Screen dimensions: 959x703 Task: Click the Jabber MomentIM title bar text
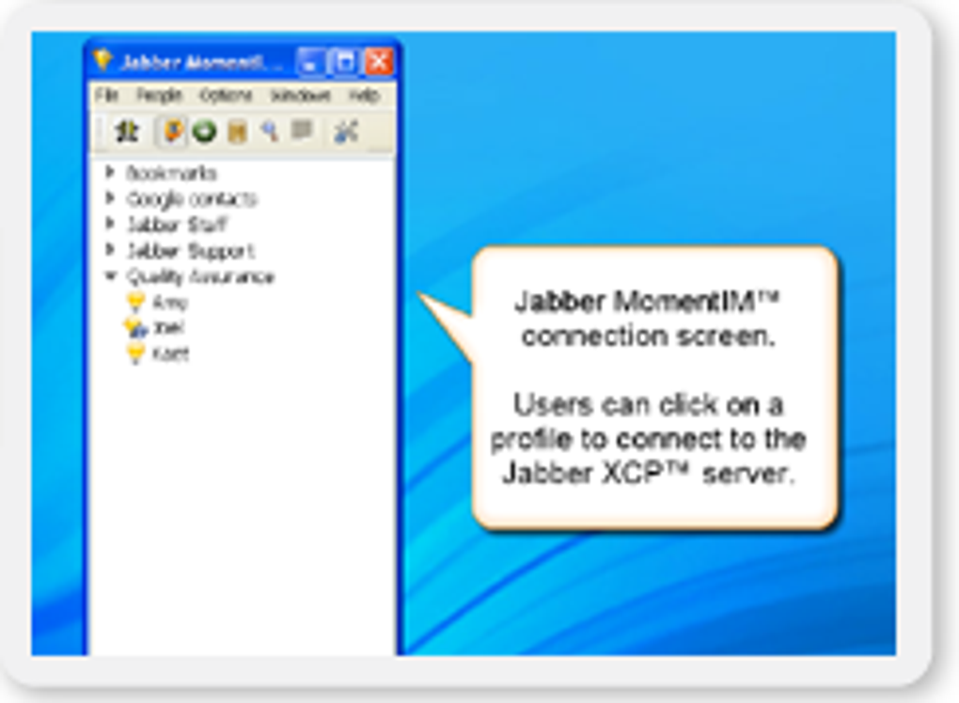[200, 62]
